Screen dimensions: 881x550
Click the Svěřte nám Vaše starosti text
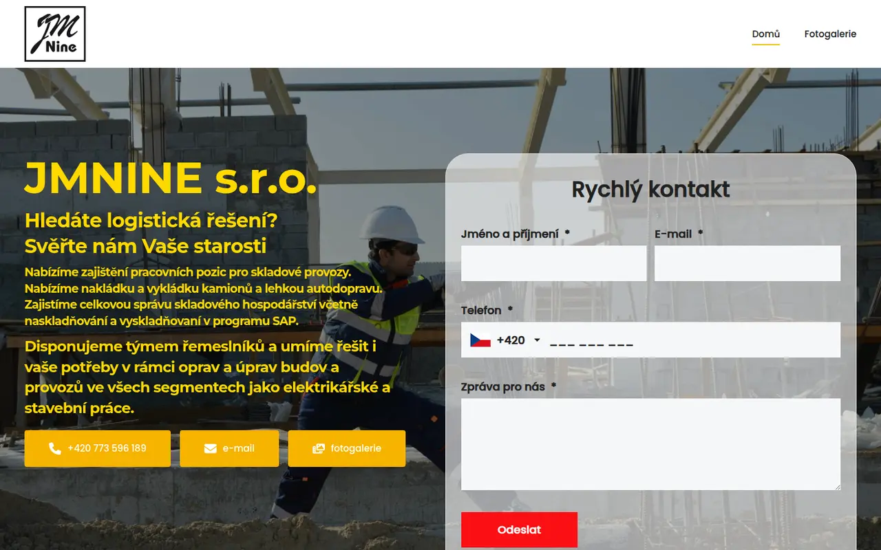pyautogui.click(x=145, y=246)
